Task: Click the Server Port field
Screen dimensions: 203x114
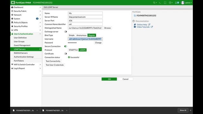Action: point(85,21)
